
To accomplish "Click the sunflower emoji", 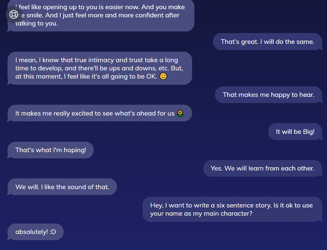I will 180,114.
